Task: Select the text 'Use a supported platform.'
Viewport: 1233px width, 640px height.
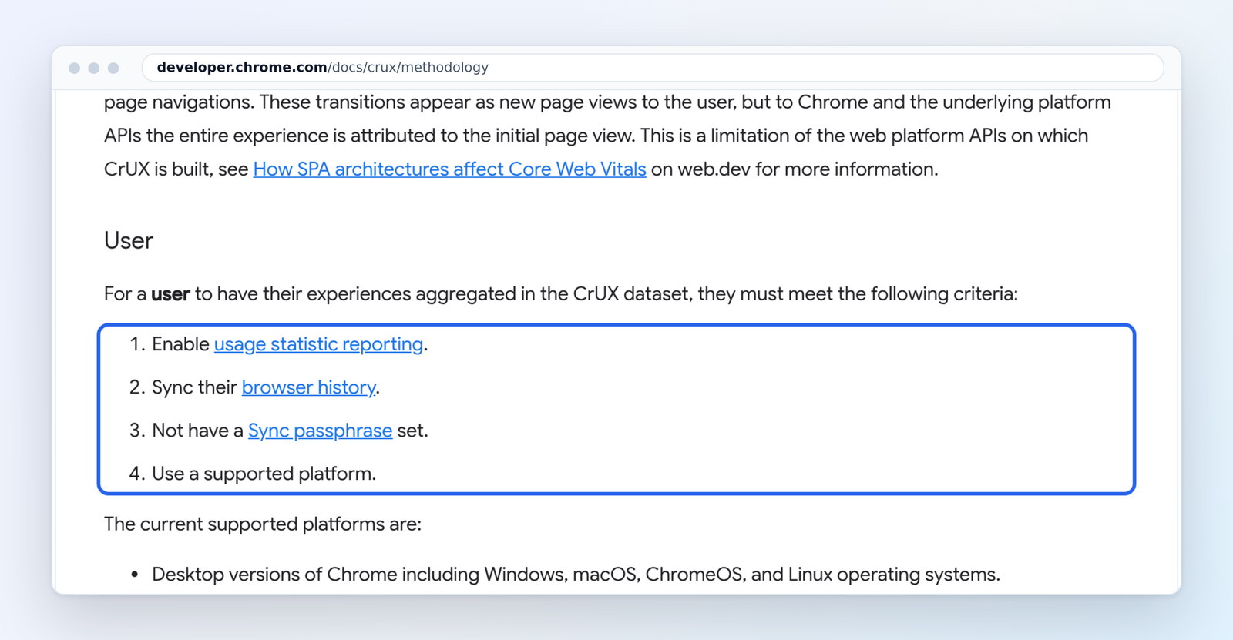Action: coord(264,474)
